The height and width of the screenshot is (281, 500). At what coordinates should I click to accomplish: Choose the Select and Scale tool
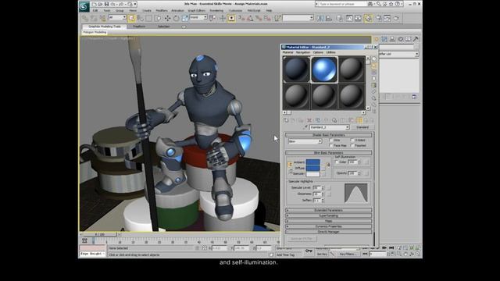pyautogui.click(x=185, y=19)
